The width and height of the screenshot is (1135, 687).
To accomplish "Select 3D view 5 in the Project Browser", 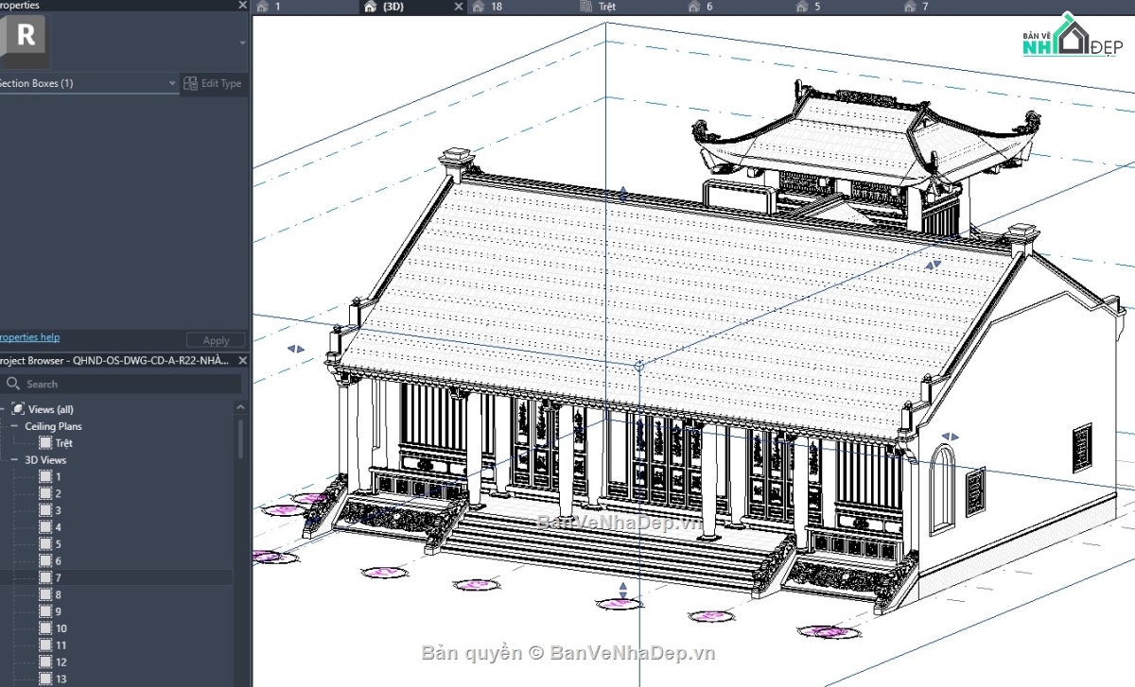I will pos(58,544).
